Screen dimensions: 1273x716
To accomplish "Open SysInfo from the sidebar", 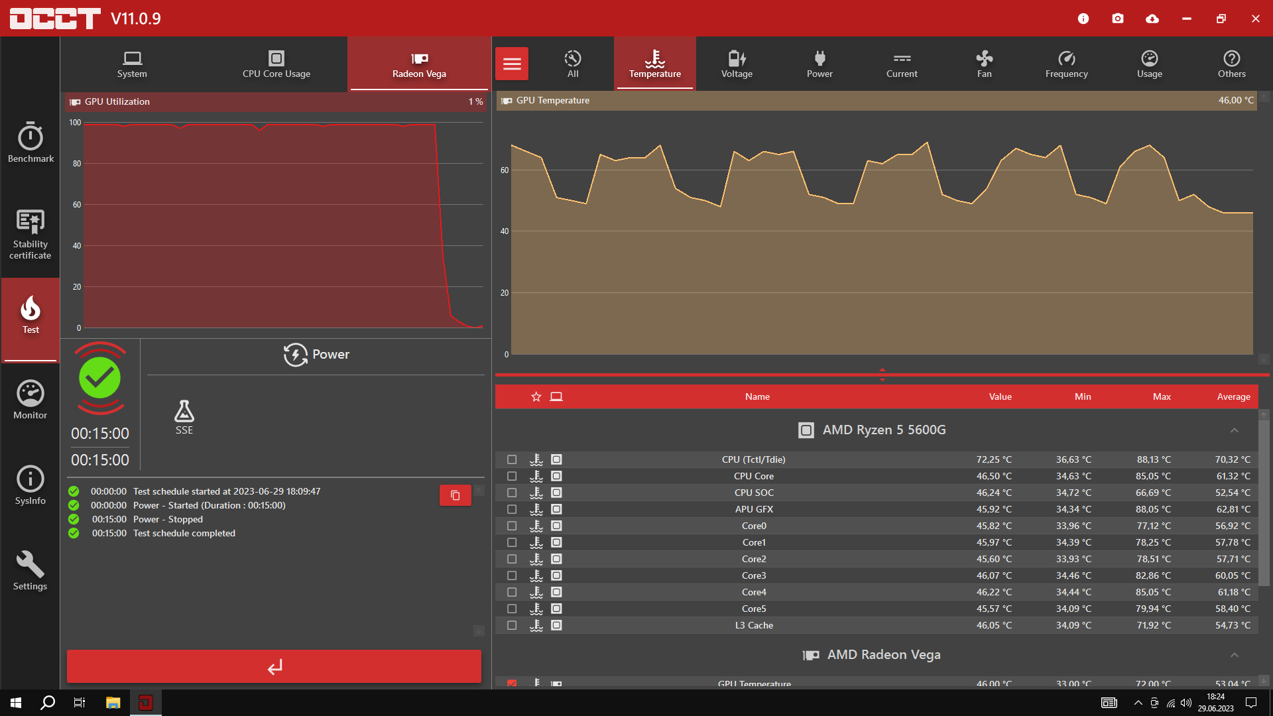I will coord(30,485).
